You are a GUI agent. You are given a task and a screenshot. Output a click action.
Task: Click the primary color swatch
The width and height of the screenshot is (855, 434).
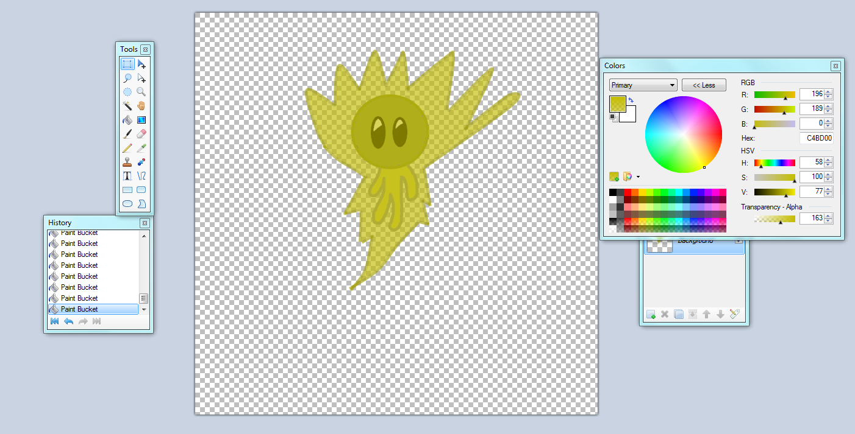[617, 103]
